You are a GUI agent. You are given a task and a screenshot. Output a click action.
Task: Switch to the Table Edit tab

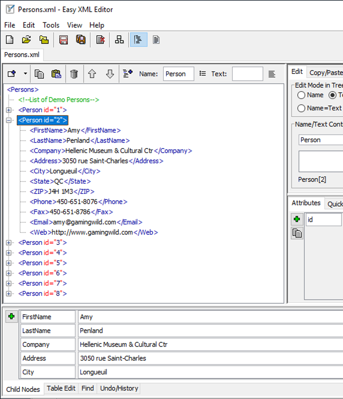coord(61,388)
